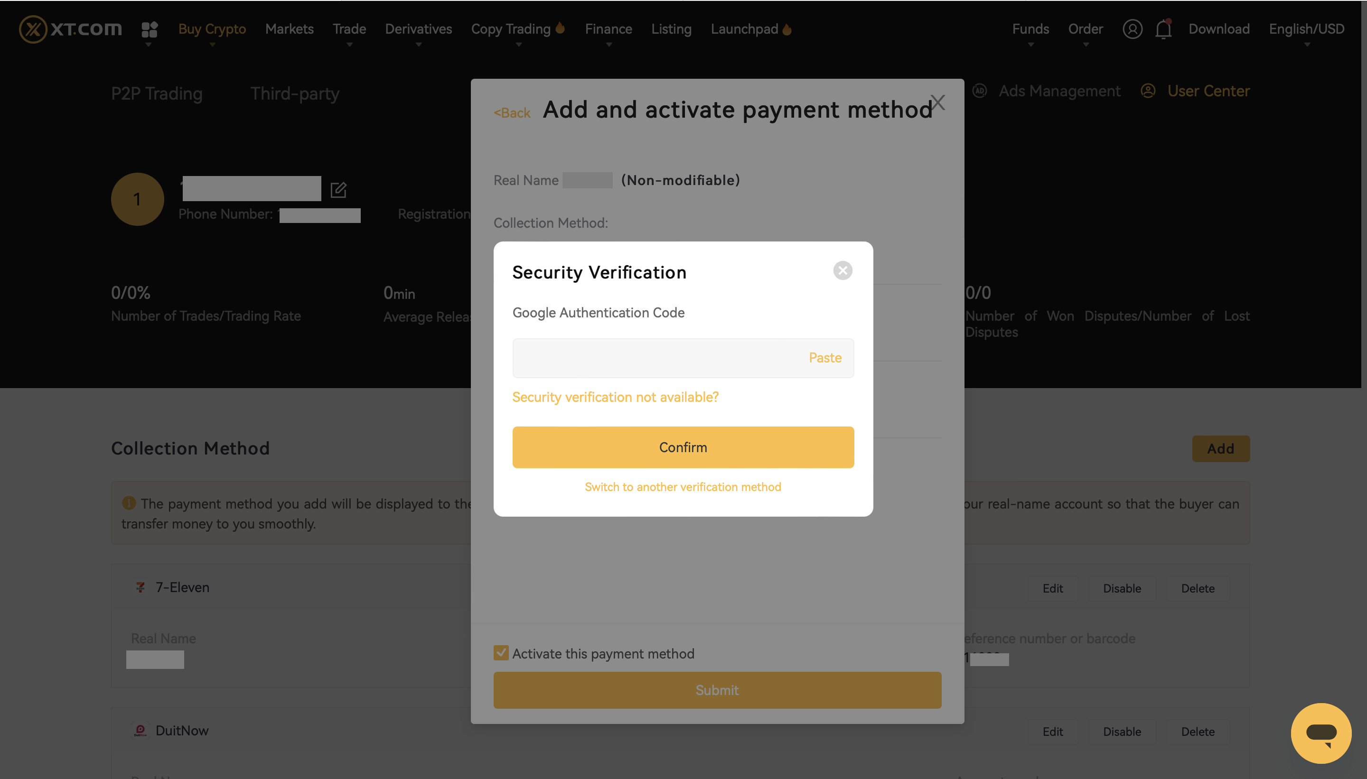Open the English/USD language selector
The image size is (1367, 779).
coord(1307,29)
